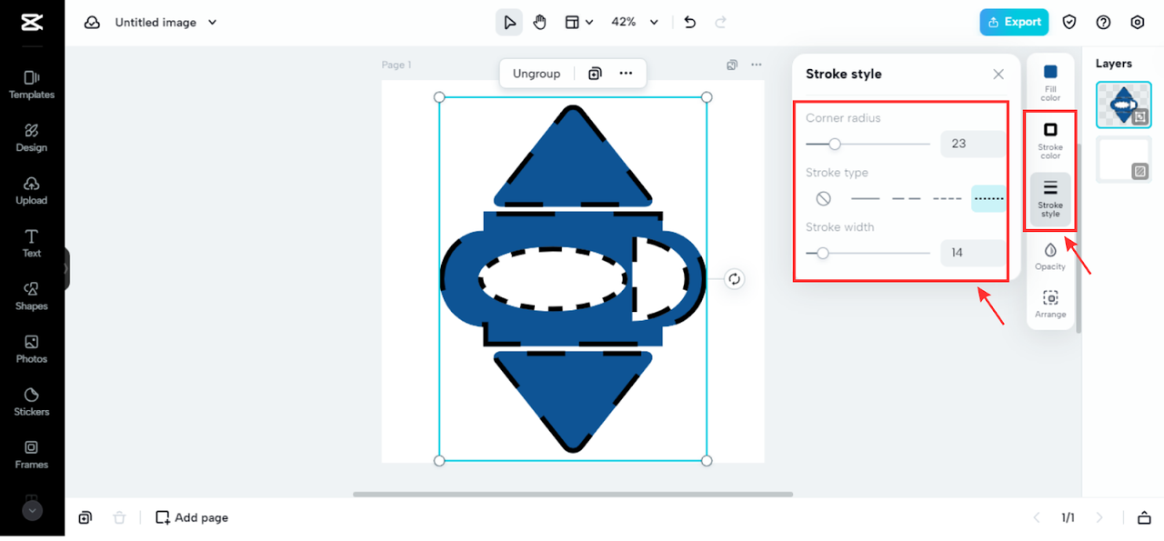Viewport: 1164px width, 541px height.
Task: Click the CapCut logo icon
Action: tap(32, 23)
